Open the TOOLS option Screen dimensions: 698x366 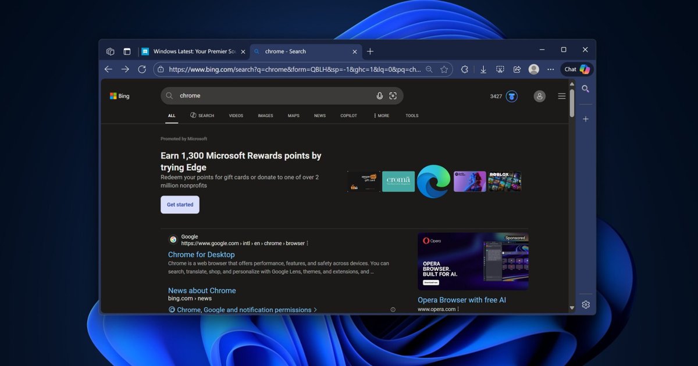point(412,116)
